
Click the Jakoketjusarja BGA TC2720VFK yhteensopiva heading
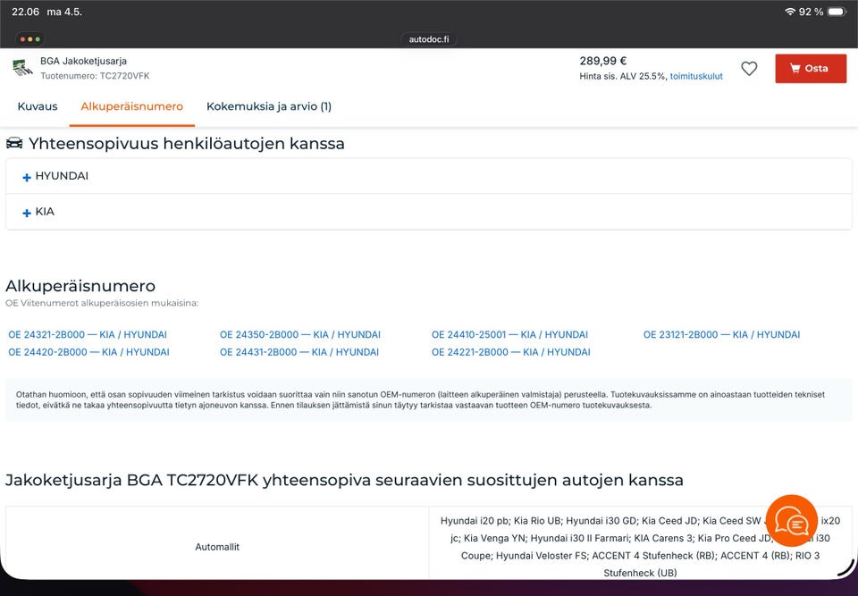tap(344, 480)
